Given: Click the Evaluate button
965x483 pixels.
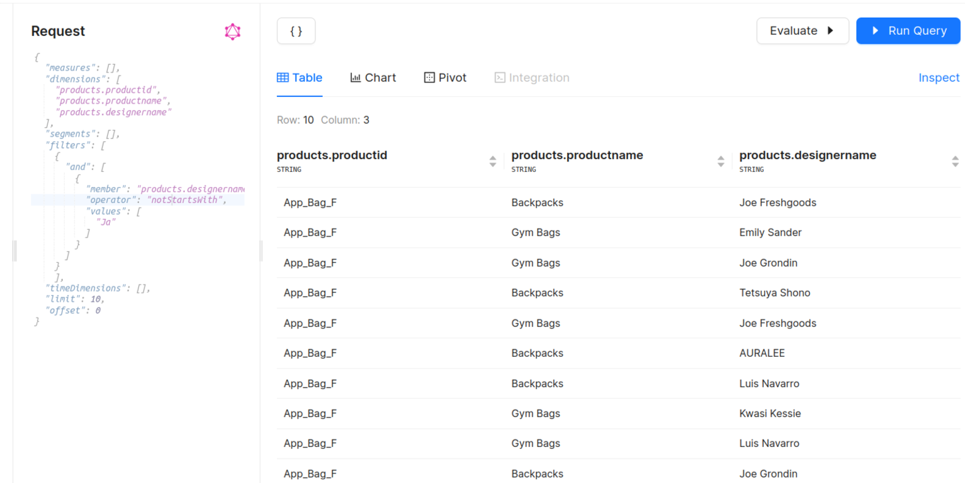Looking at the screenshot, I should [802, 30].
